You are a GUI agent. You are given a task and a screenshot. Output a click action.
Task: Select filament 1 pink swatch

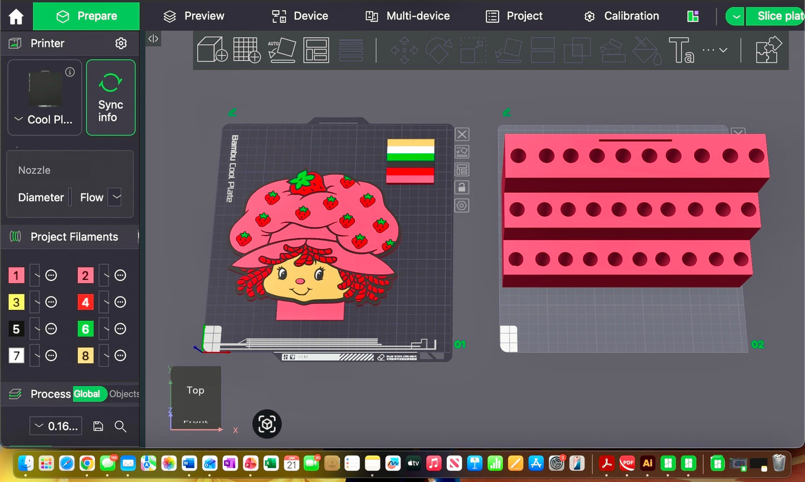16,275
